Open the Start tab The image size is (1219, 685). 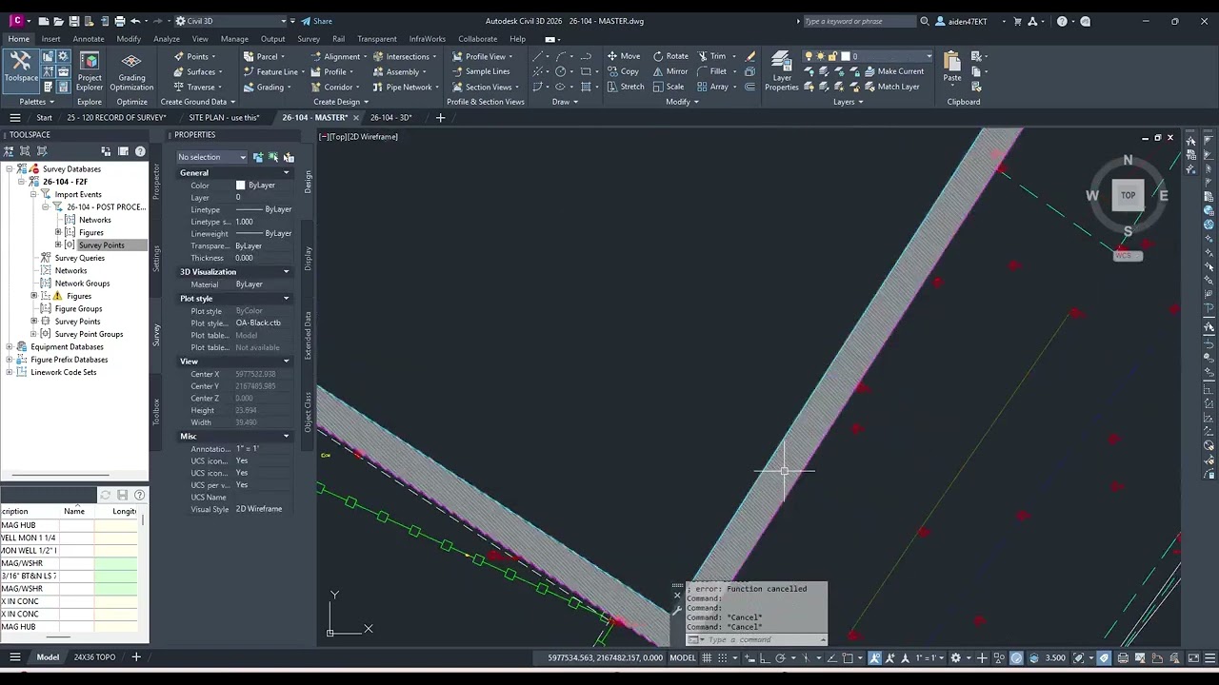[x=44, y=118]
